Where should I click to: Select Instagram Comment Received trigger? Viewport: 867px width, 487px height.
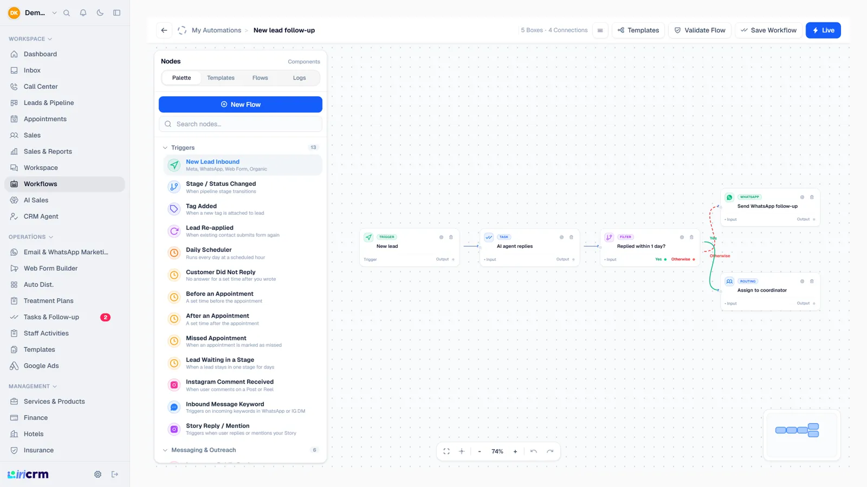(243, 385)
